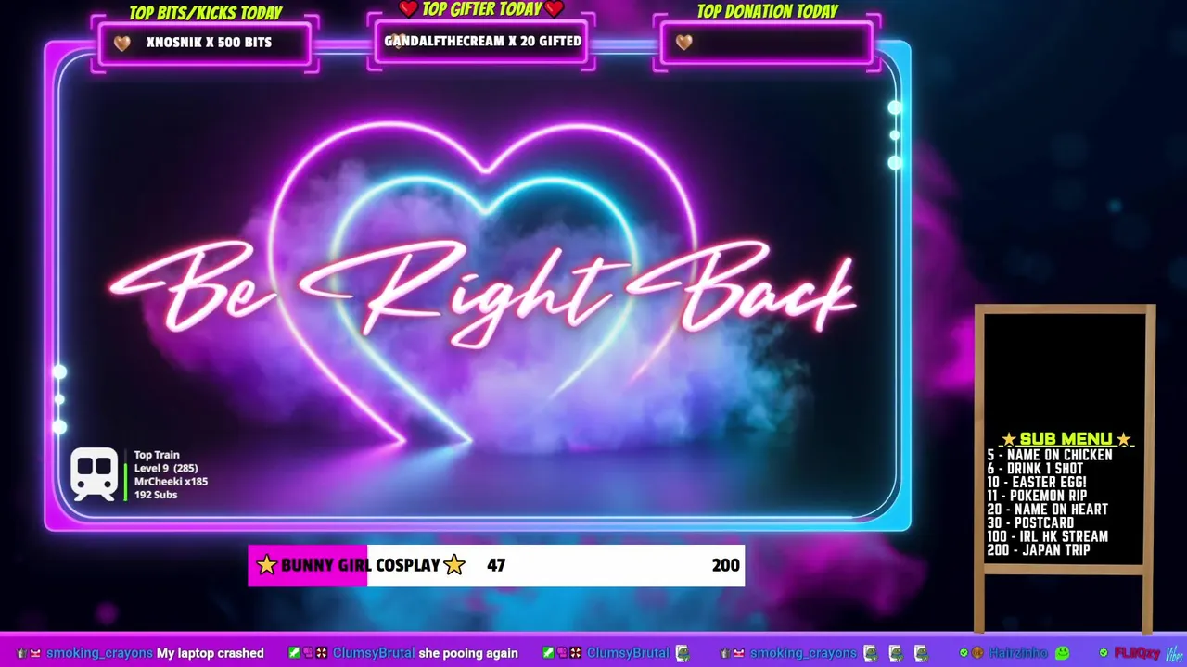The width and height of the screenshot is (1187, 667).
Task: Click the green hype train level bar
Action: tap(125, 482)
